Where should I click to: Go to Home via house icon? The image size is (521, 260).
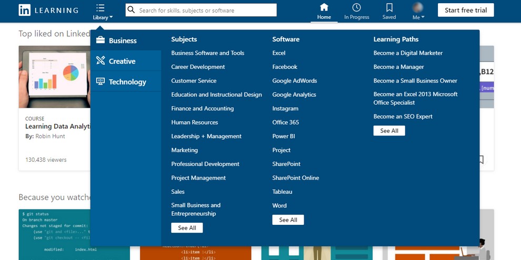324,7
